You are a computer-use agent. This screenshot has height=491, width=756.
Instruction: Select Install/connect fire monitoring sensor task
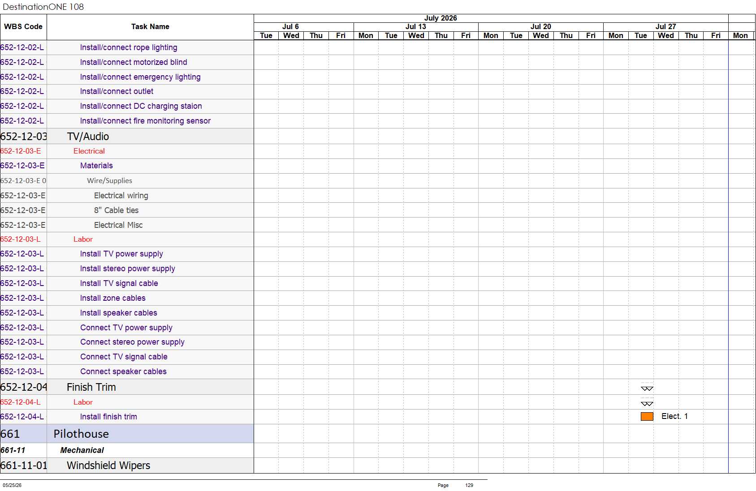[x=145, y=121]
